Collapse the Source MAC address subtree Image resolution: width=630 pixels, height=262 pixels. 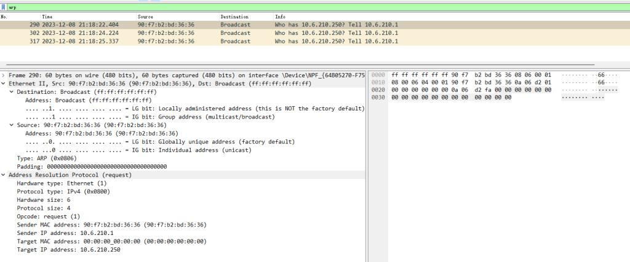coord(11,125)
